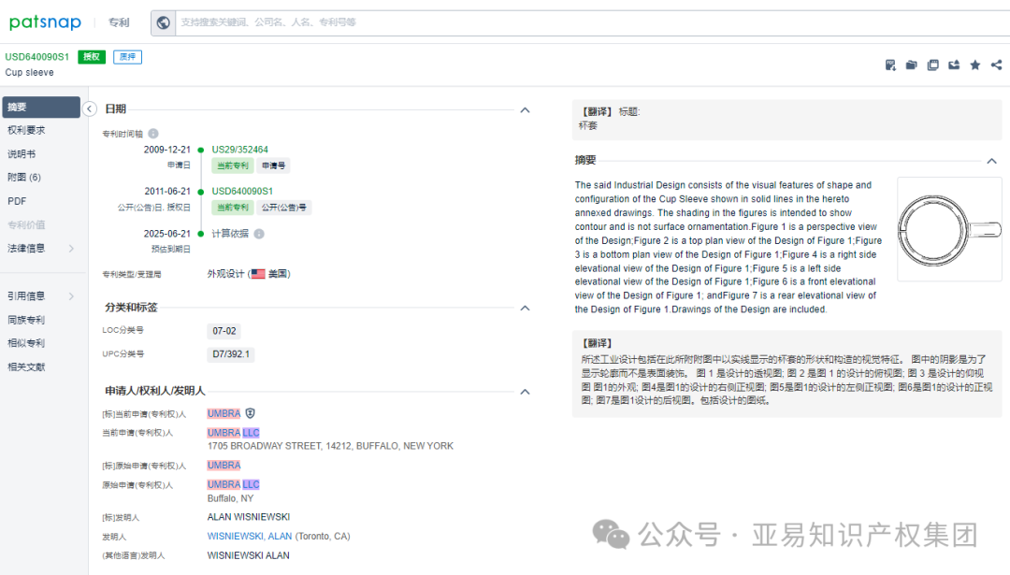Open 同族专利 in the sidebar
Image resolution: width=1010 pixels, height=575 pixels.
[x=26, y=320]
